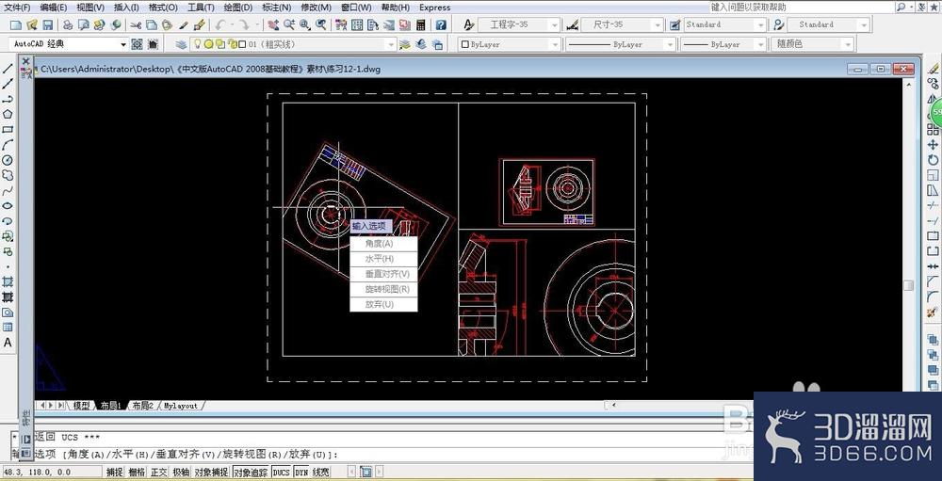Click the Dimension Style icon
Viewport: 942px width, 481px height.
573,25
